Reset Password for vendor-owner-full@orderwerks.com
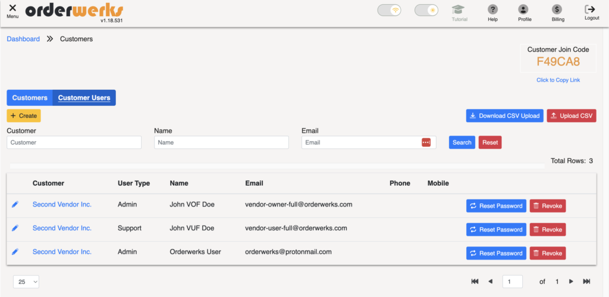The image size is (609, 297). (496, 206)
